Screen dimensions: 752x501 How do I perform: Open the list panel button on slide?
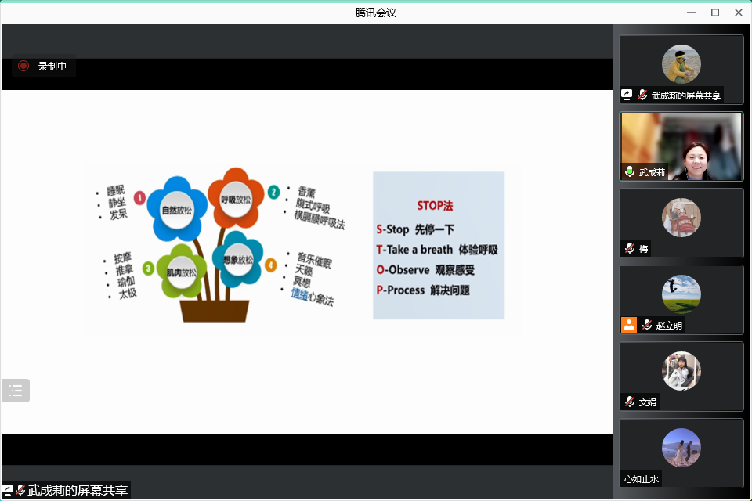(x=16, y=391)
